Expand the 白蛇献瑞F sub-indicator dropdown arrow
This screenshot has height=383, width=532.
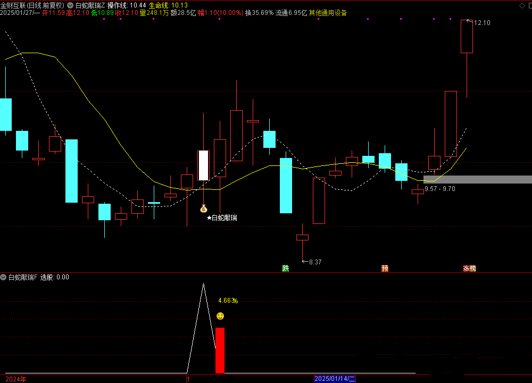coord(3,277)
